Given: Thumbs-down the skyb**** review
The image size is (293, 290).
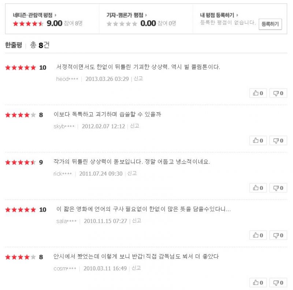Looking at the screenshot, I should tap(278, 140).
